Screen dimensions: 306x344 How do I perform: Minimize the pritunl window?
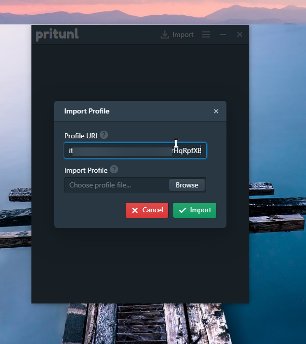click(x=223, y=35)
